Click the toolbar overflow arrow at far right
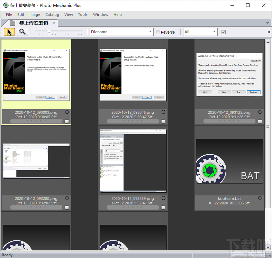This screenshot has width=272, height=258. click(269, 32)
